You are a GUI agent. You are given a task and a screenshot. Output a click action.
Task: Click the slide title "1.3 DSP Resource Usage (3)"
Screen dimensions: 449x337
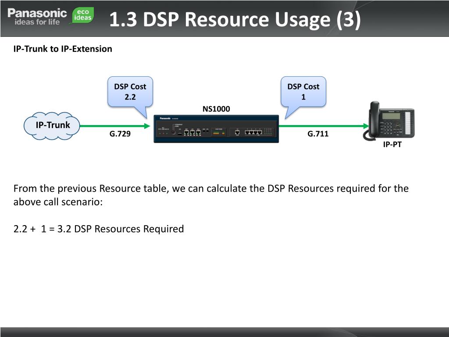click(x=235, y=19)
